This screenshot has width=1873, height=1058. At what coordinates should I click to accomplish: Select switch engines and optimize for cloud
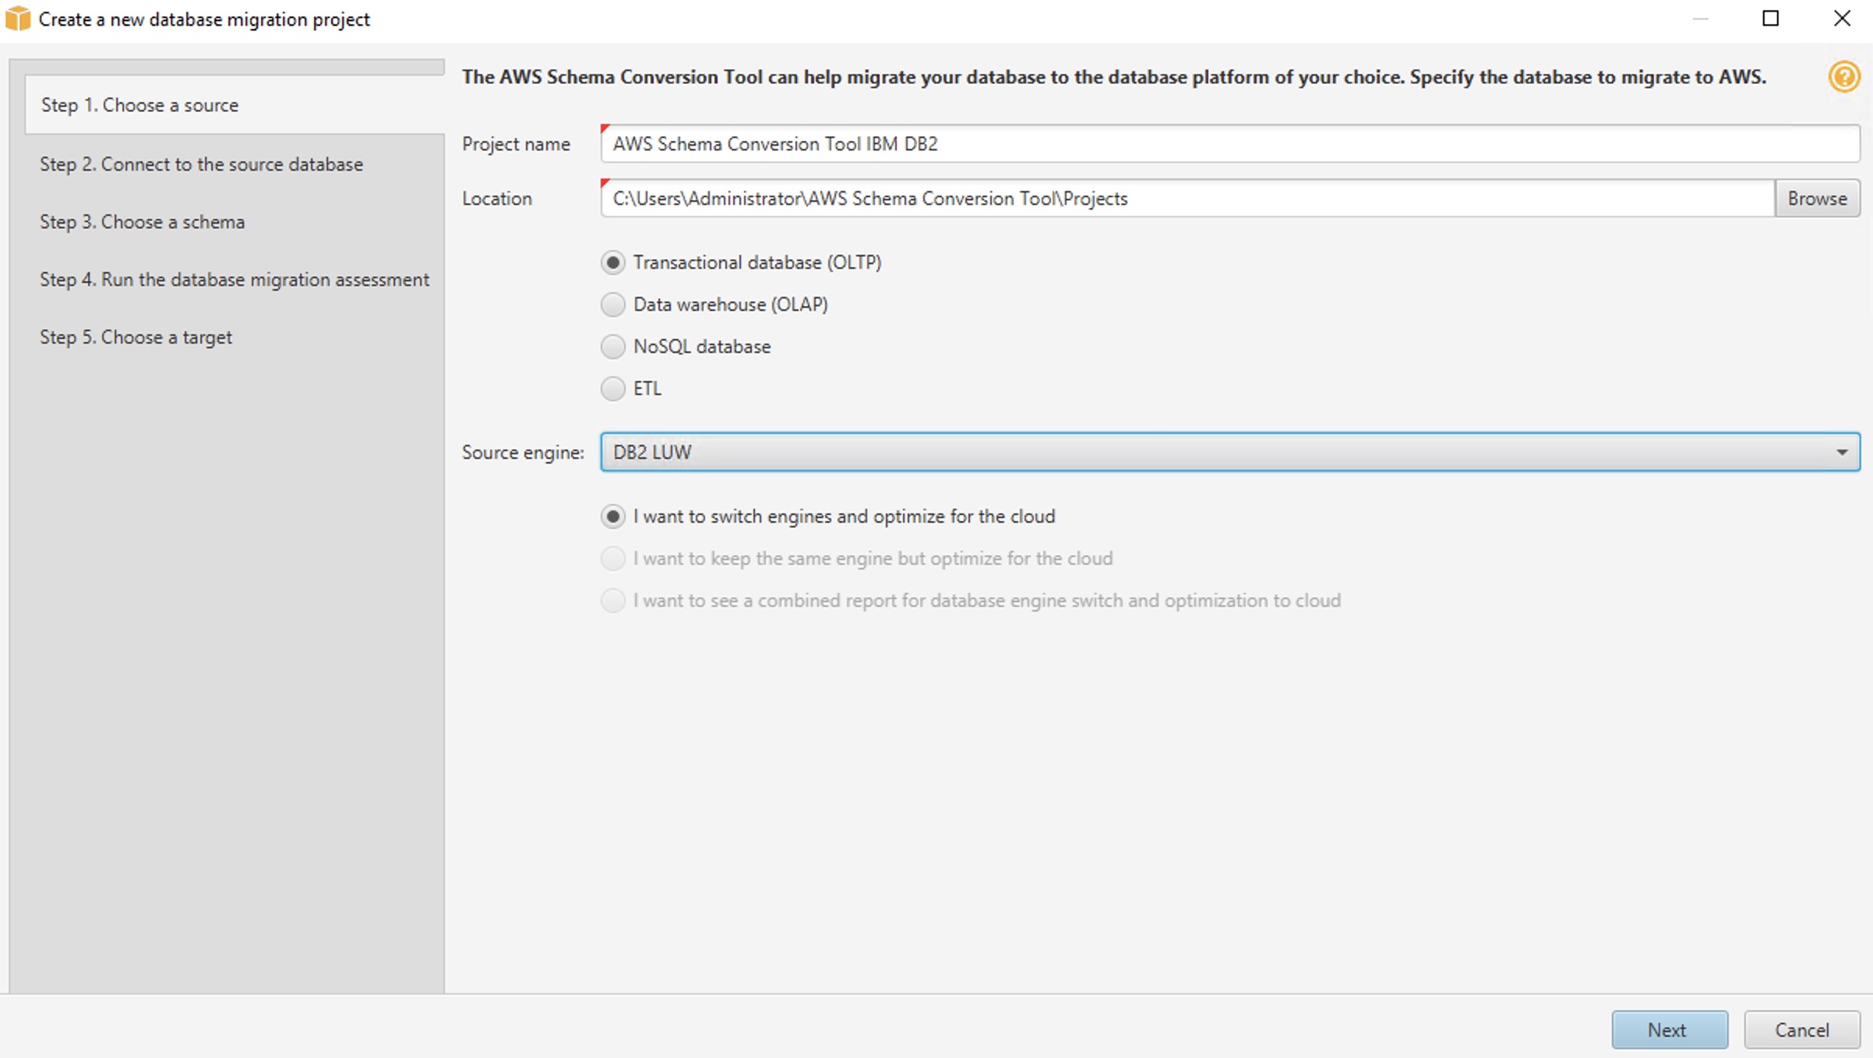[x=613, y=517]
